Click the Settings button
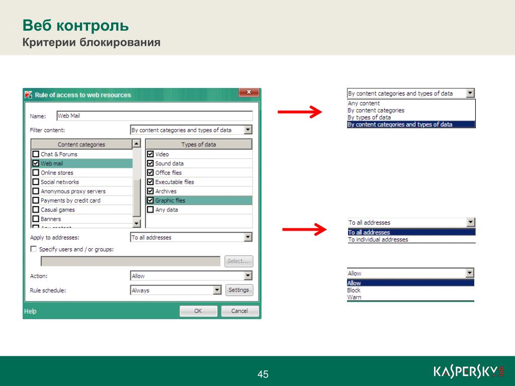The height and width of the screenshot is (386, 515). pyautogui.click(x=239, y=290)
